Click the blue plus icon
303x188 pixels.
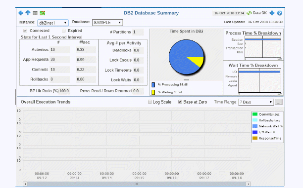pos(272,13)
